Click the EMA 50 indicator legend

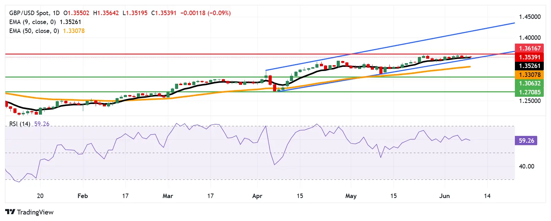34,31
